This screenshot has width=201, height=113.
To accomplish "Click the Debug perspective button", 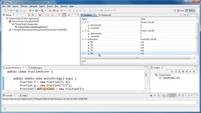I will pyautogui.click(x=191, y=11).
